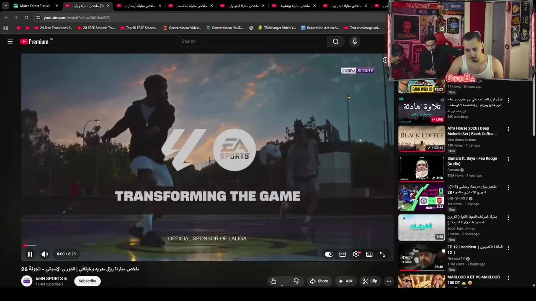Open the Chelsea 1-2 Arsenal highlights thumbnail
The image size is (536, 301).
point(421,197)
